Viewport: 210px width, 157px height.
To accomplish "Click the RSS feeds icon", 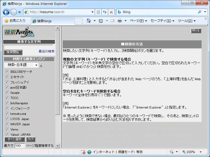I will 101,21.
